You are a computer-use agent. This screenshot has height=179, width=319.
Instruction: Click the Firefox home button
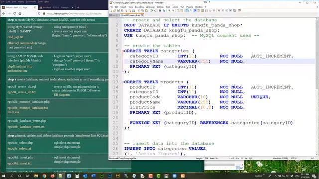(x=20, y=13)
